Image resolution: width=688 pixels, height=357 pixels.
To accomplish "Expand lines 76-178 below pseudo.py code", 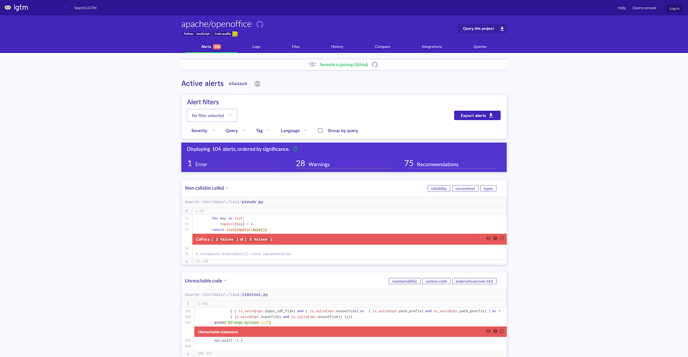I will [187, 261].
